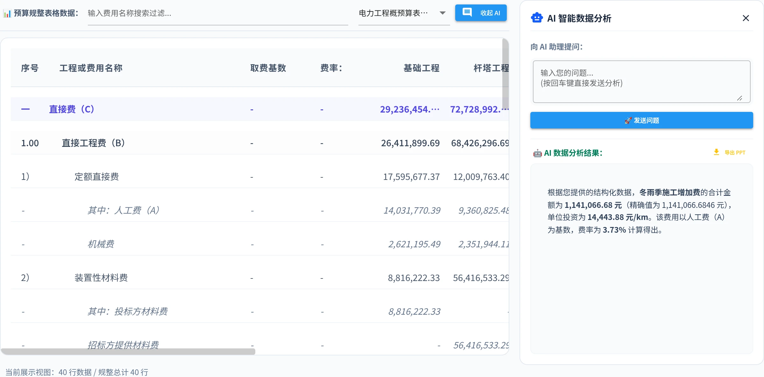
Task: Click the value 26,411,899.69
Action: point(410,143)
